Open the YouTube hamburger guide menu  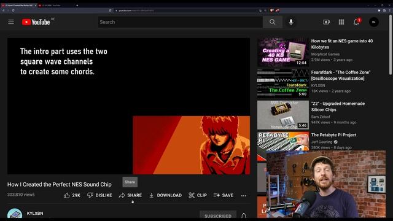pyautogui.click(x=11, y=22)
